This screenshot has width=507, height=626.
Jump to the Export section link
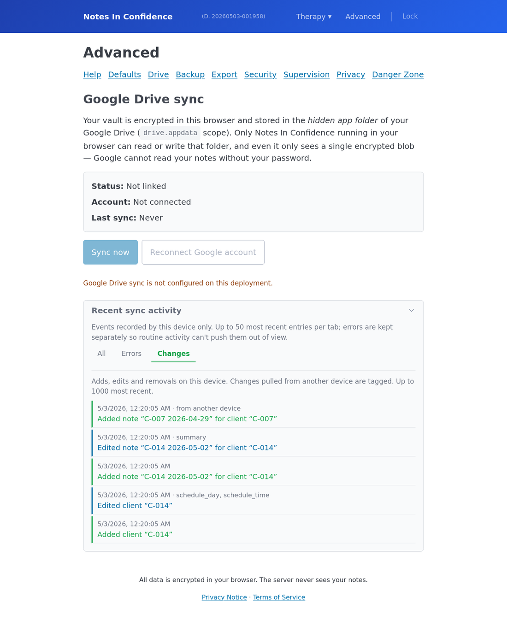click(224, 75)
